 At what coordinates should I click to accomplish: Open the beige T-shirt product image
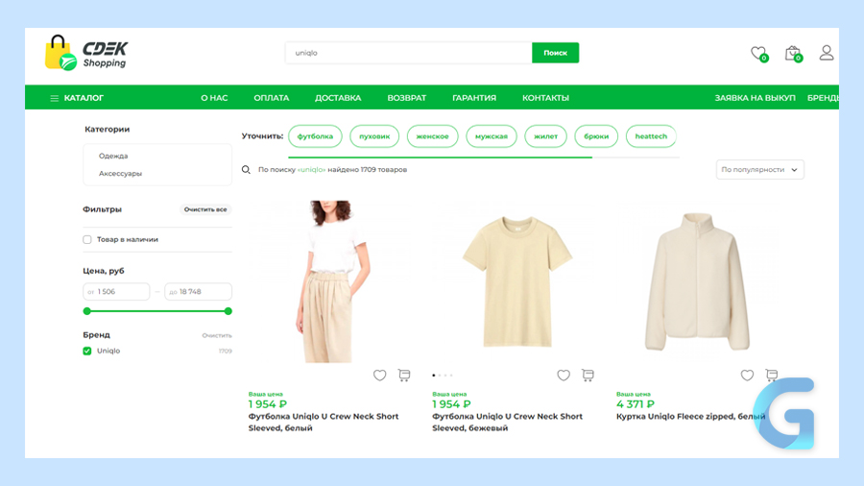(x=516, y=281)
